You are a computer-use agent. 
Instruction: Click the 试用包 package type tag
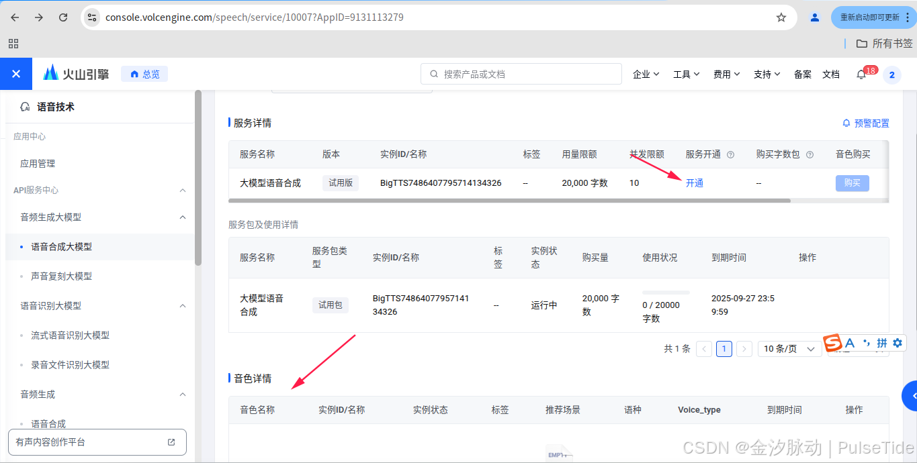pyautogui.click(x=331, y=305)
